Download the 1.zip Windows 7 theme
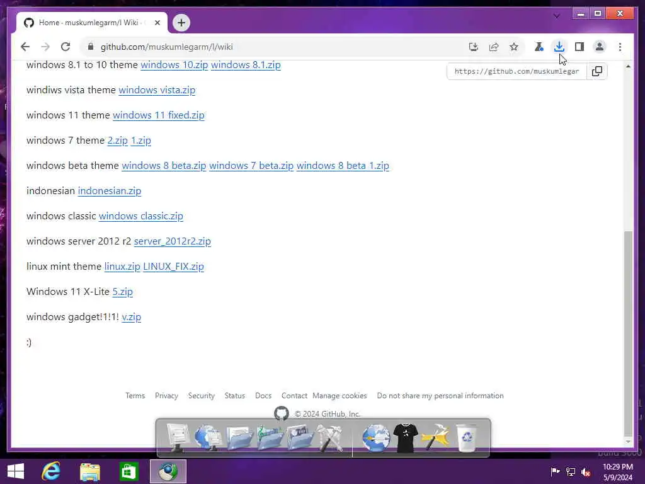The width and height of the screenshot is (645, 484). pos(140,141)
